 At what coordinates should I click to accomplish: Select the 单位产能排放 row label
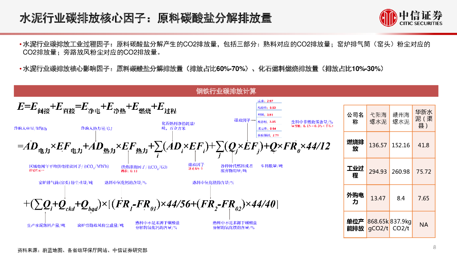click(354, 224)
